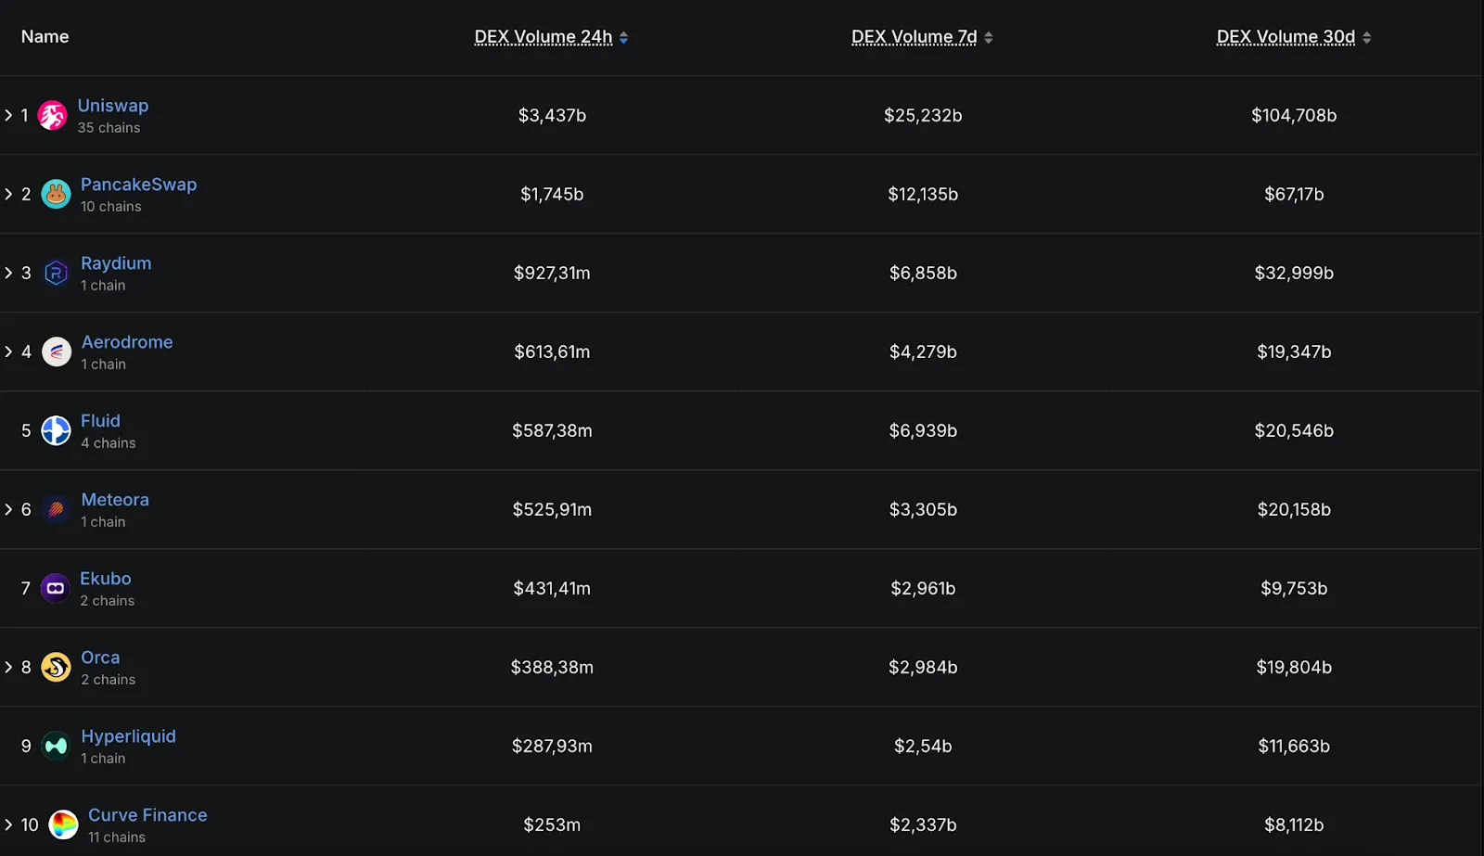The width and height of the screenshot is (1484, 856).
Task: Click the PancakeSwap bunny logo
Action: point(56,194)
